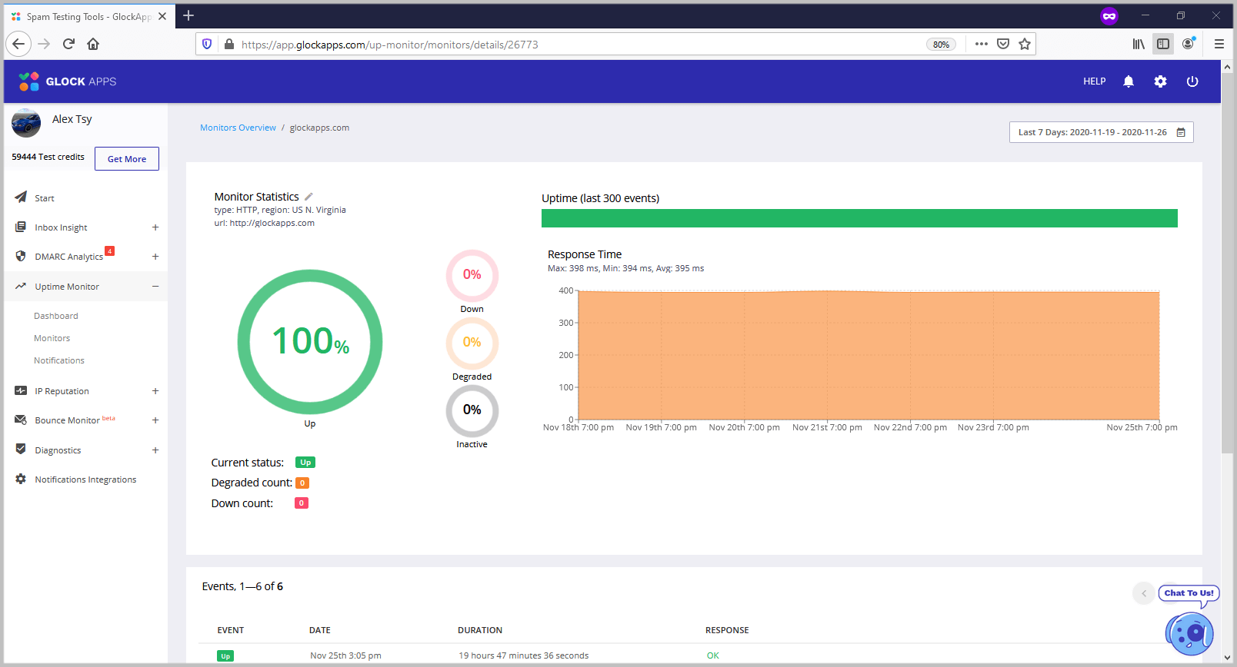This screenshot has width=1237, height=667.
Task: Click the Degraded count orange badge
Action: (x=302, y=483)
